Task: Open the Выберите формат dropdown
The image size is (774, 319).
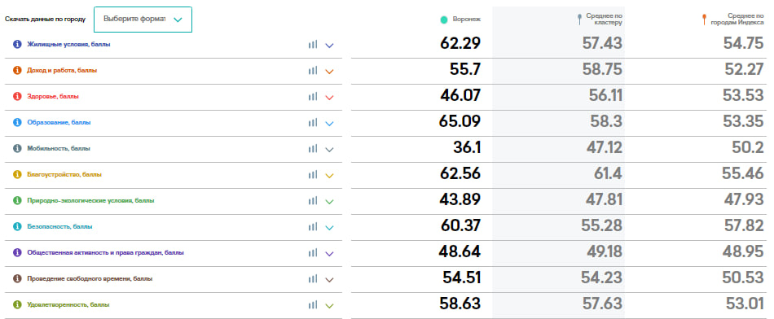Action: (143, 20)
